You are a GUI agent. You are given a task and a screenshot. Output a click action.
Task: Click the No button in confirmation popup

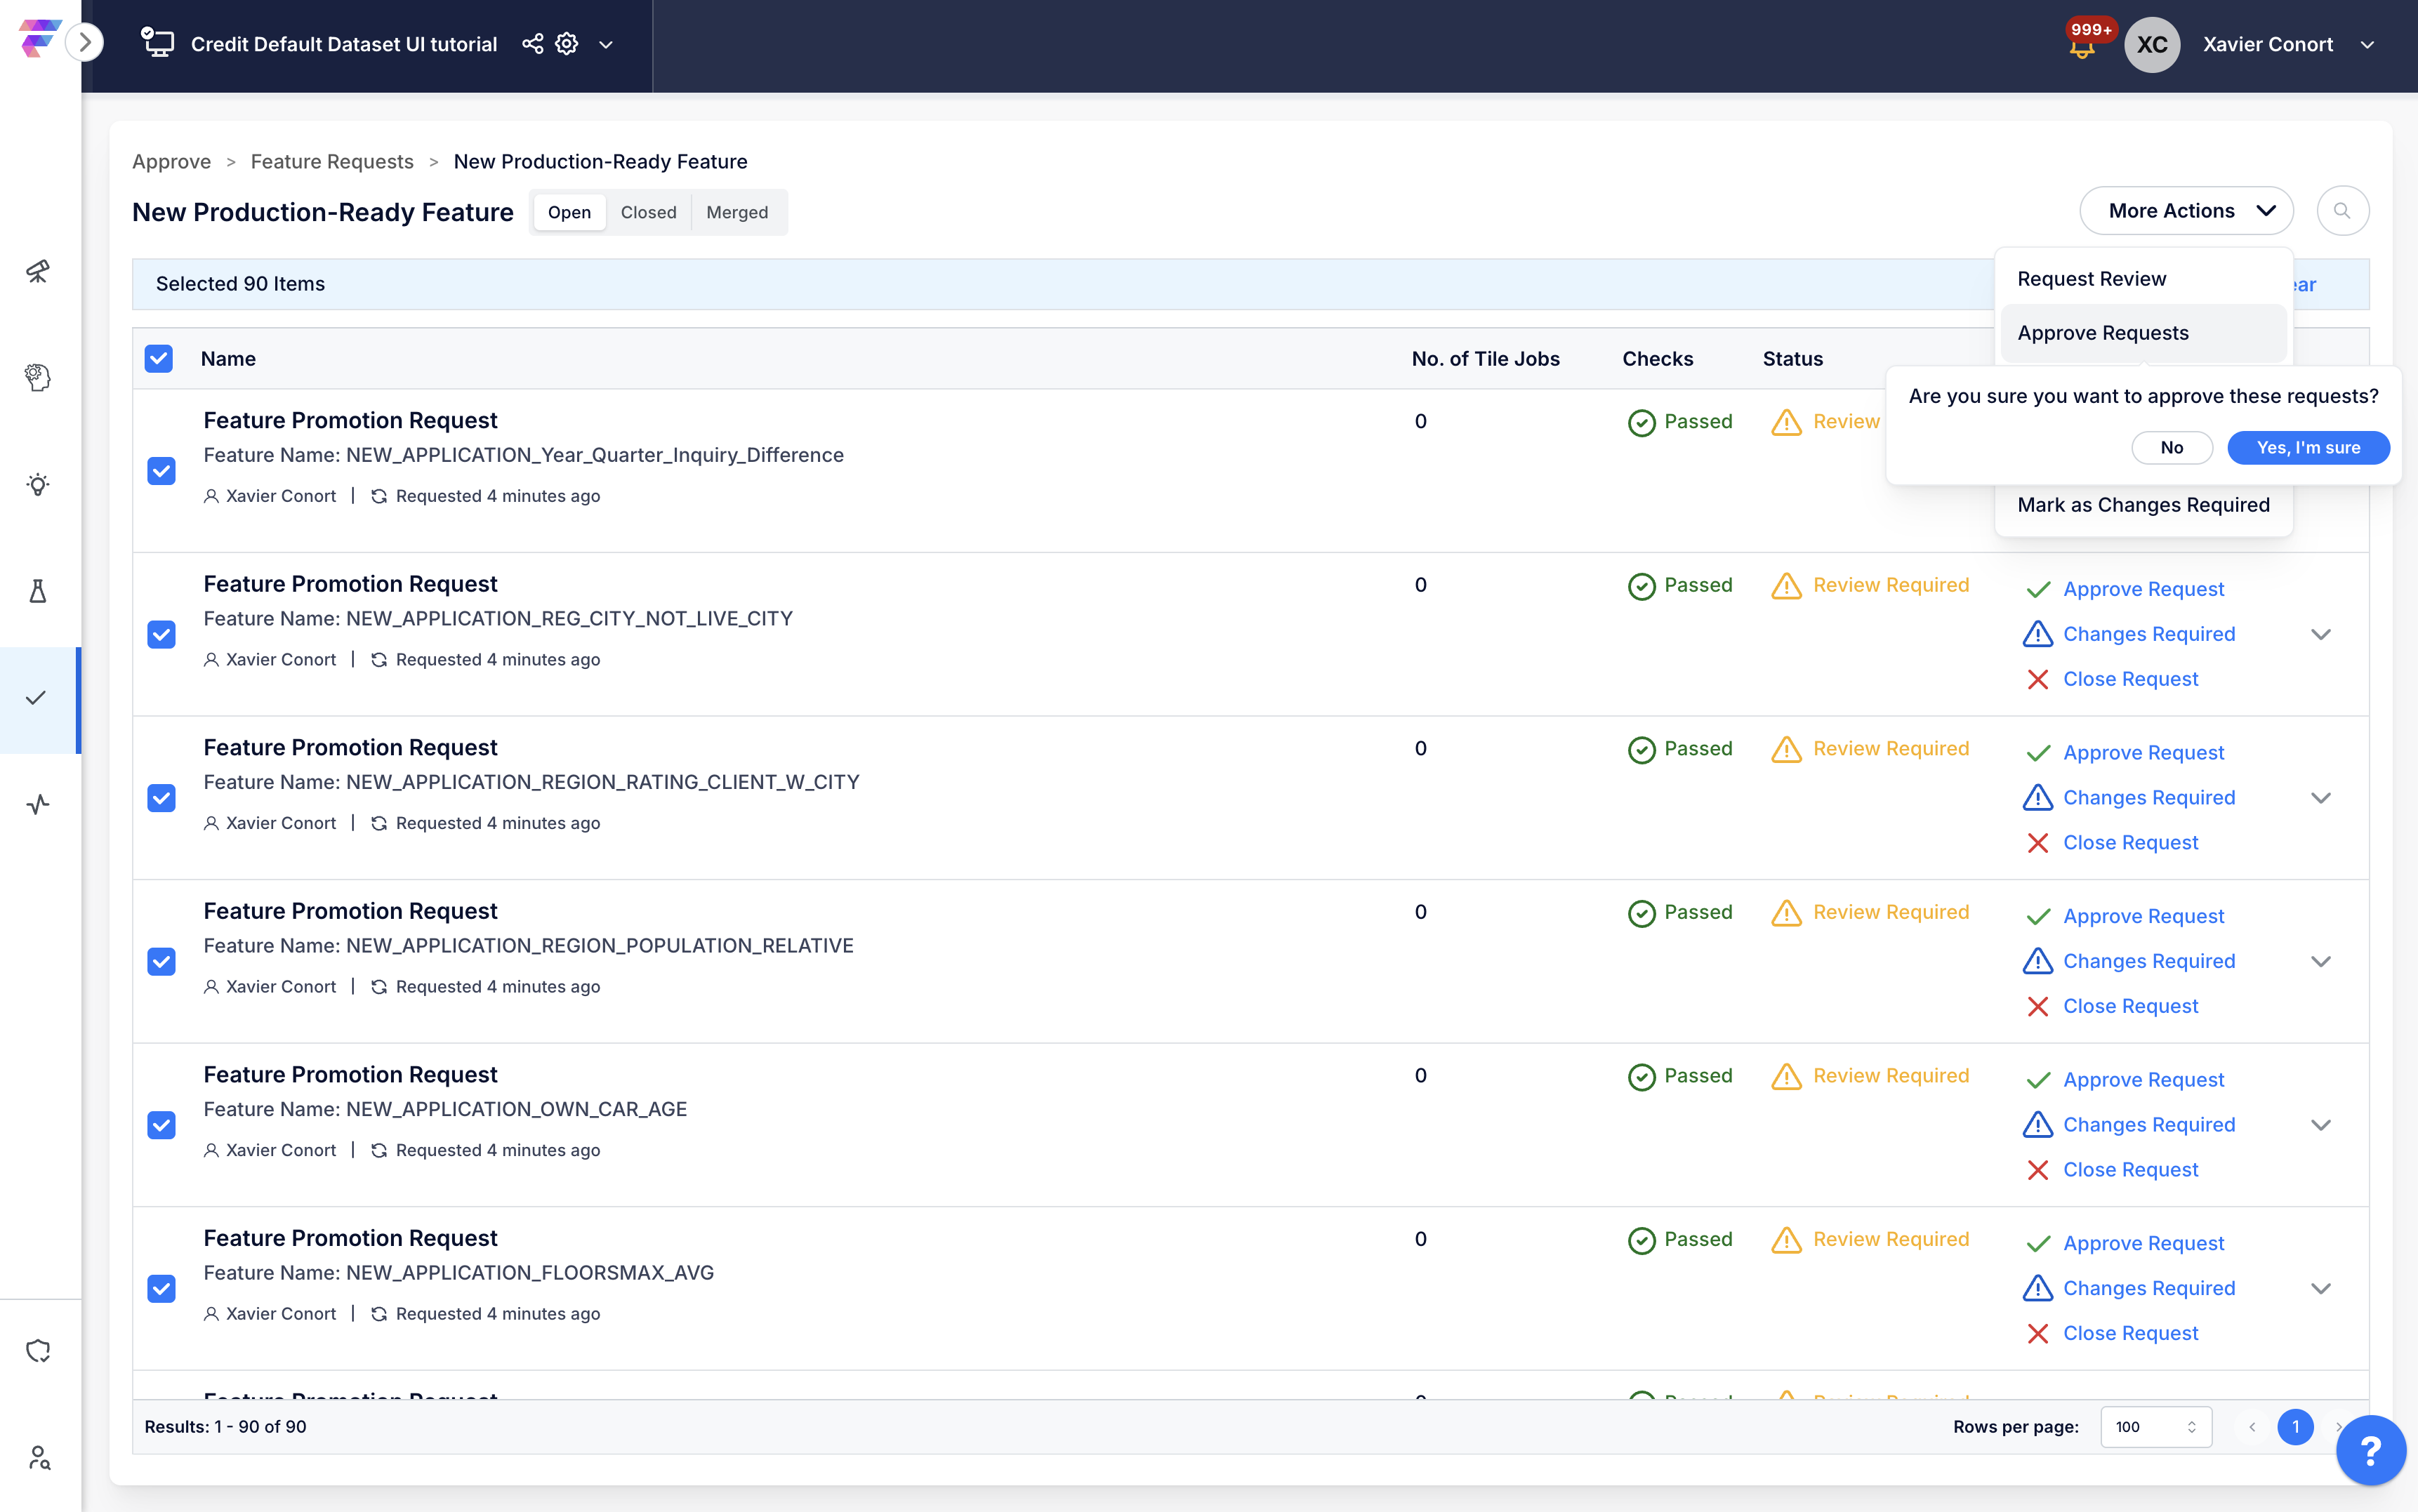(x=2171, y=448)
